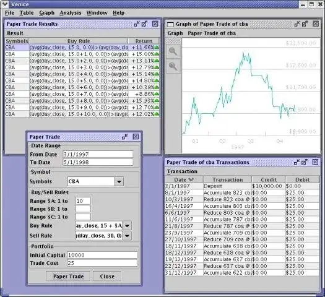Viewport: 325px width, 297px height.
Task: Click the Sell Rule text field
Action: [99, 236]
